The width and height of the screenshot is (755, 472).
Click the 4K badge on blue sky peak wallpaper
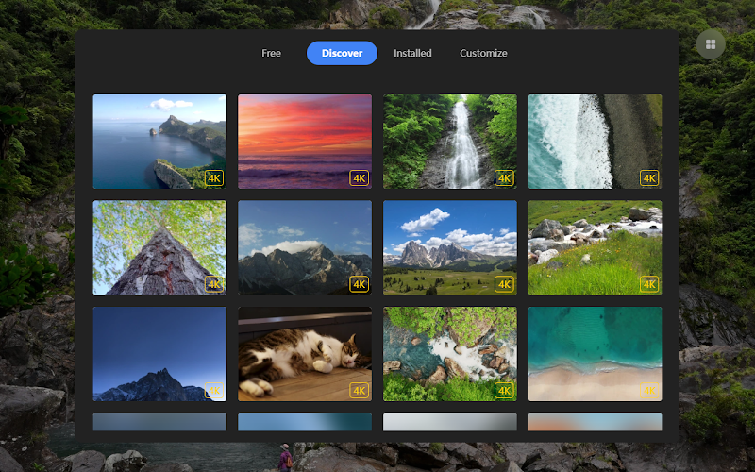pyautogui.click(x=214, y=391)
